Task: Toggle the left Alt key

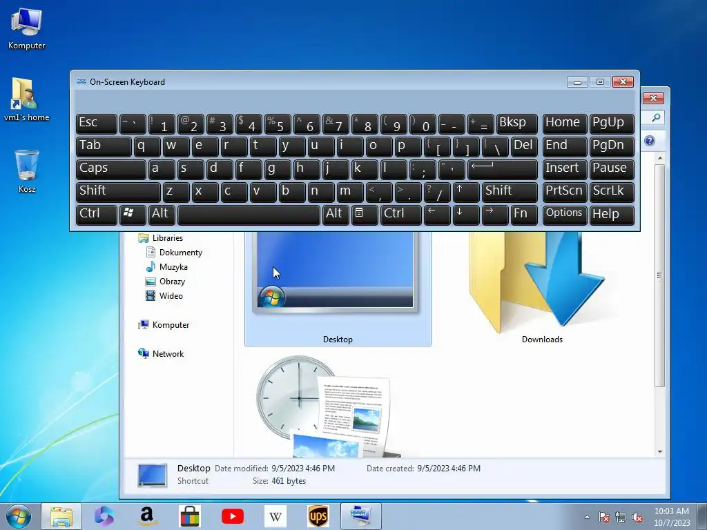Action: [162, 215]
